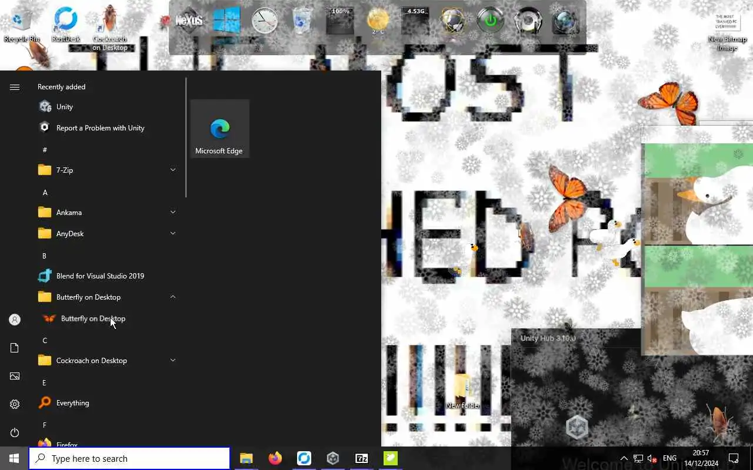Click the Power icon in Start sidebar
Image resolution: width=753 pixels, height=470 pixels.
[x=15, y=432]
